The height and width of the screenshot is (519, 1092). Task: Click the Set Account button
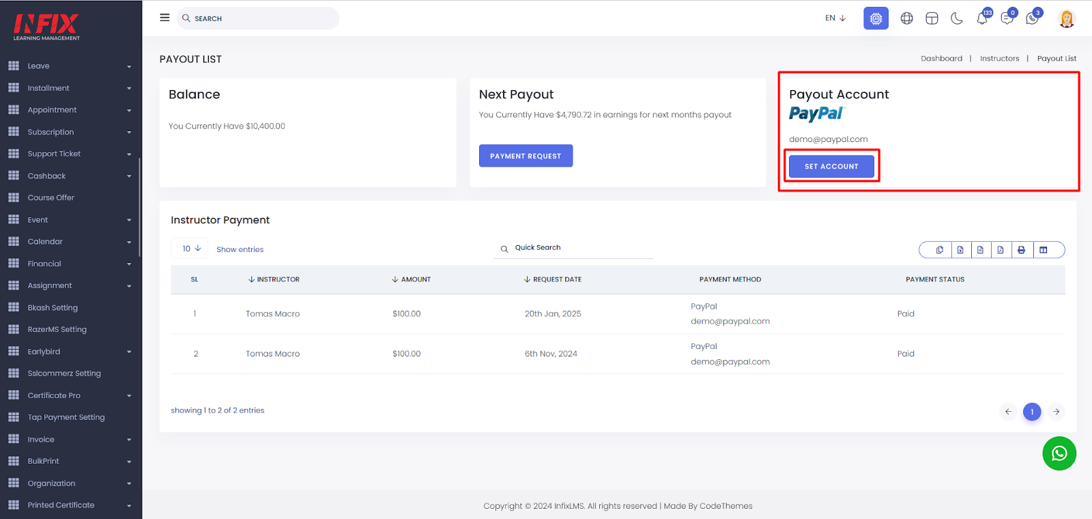coord(831,167)
